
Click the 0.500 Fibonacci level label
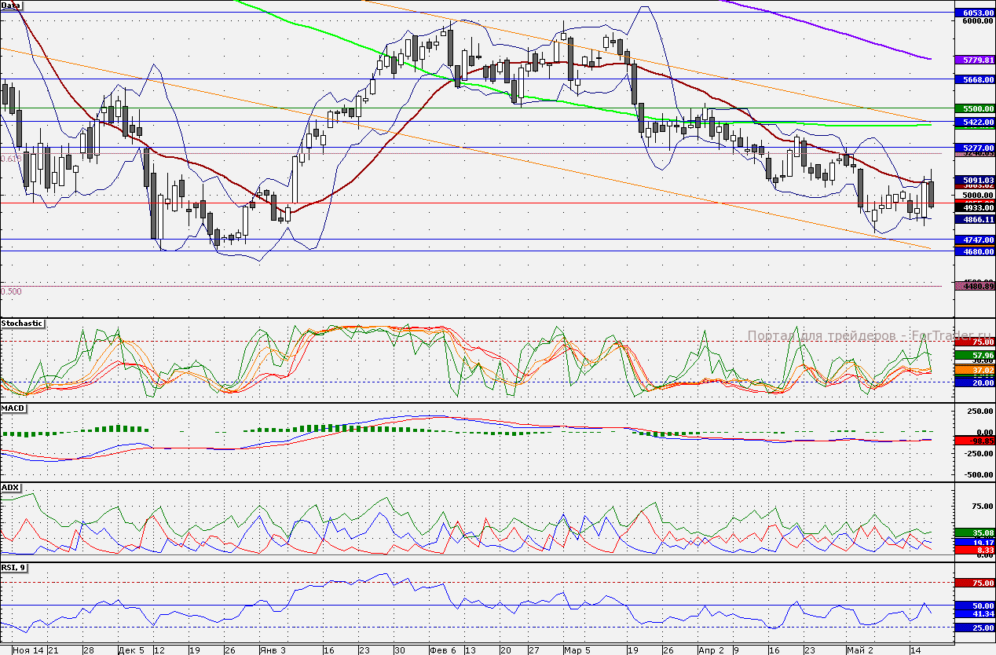12,291
